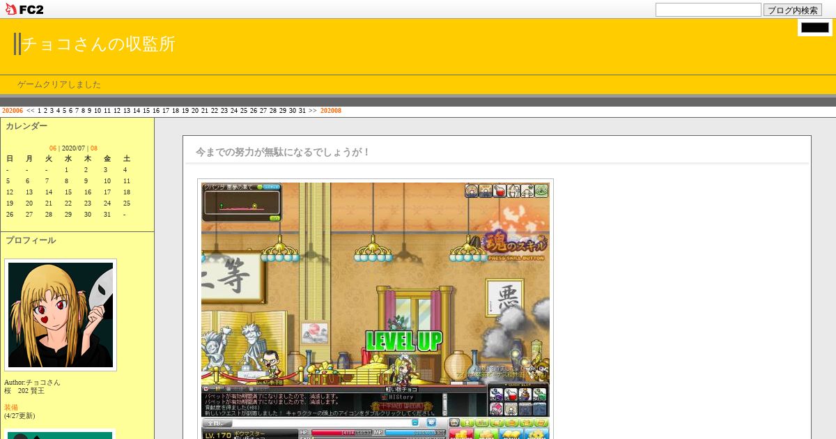Click the プロフィール sidebar heading

(31, 240)
